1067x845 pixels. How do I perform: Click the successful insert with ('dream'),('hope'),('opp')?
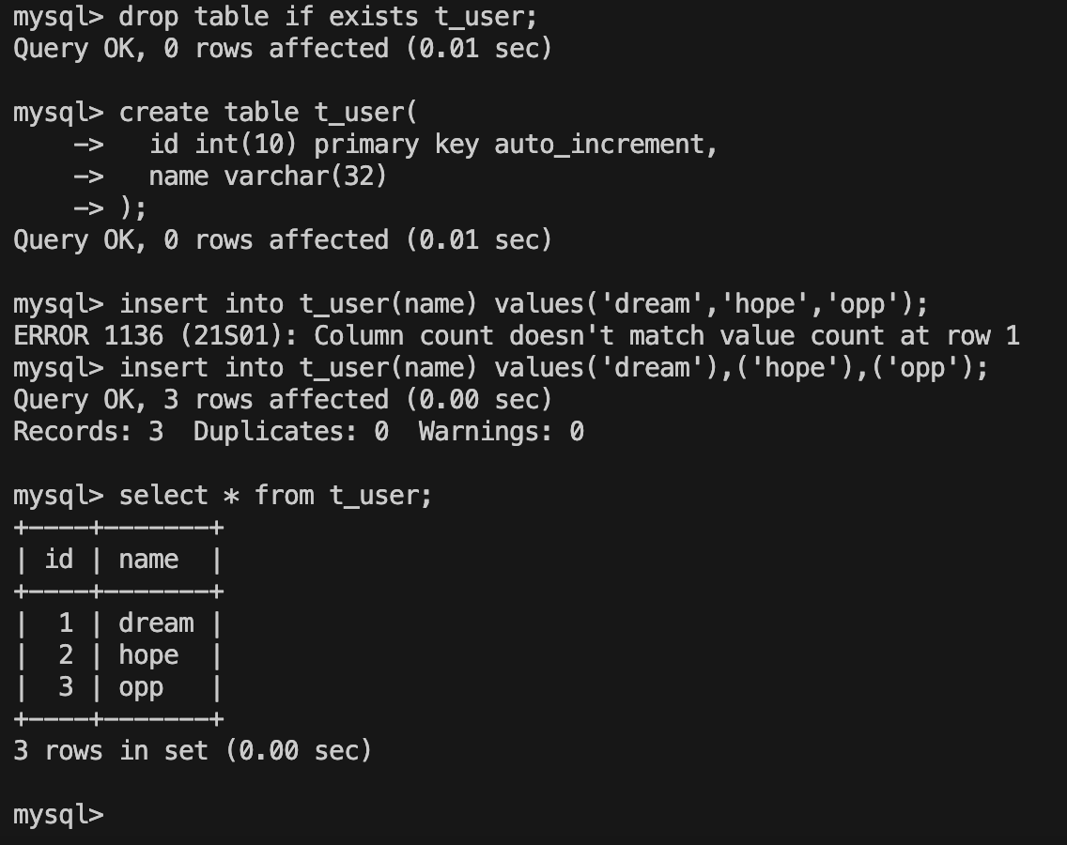553,367
